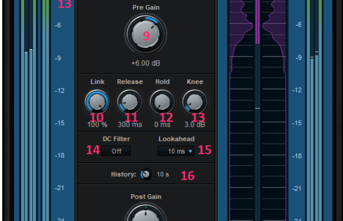Click the Knee knob
The height and width of the screenshot is (221, 343).
tap(195, 102)
